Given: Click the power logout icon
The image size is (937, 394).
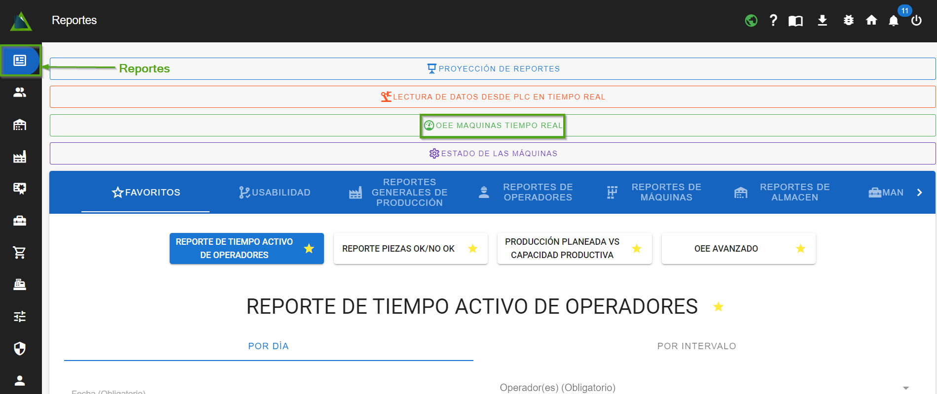Looking at the screenshot, I should [x=916, y=21].
